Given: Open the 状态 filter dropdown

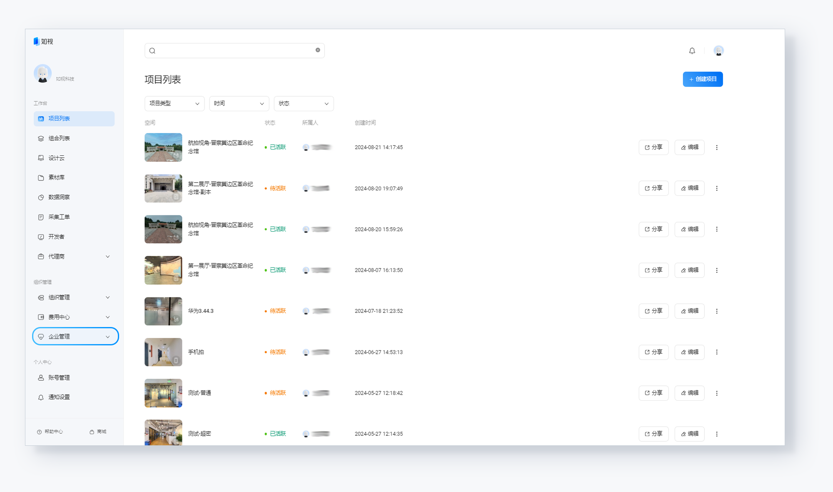Looking at the screenshot, I should (304, 103).
